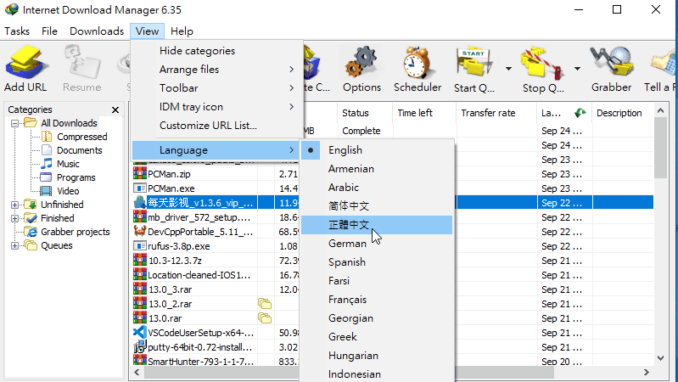The image size is (678, 382).
Task: Choose Spanish language
Action: [377, 262]
